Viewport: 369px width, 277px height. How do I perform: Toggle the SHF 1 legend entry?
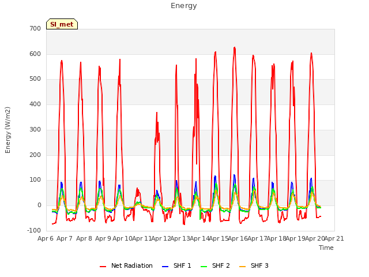[176, 265]
